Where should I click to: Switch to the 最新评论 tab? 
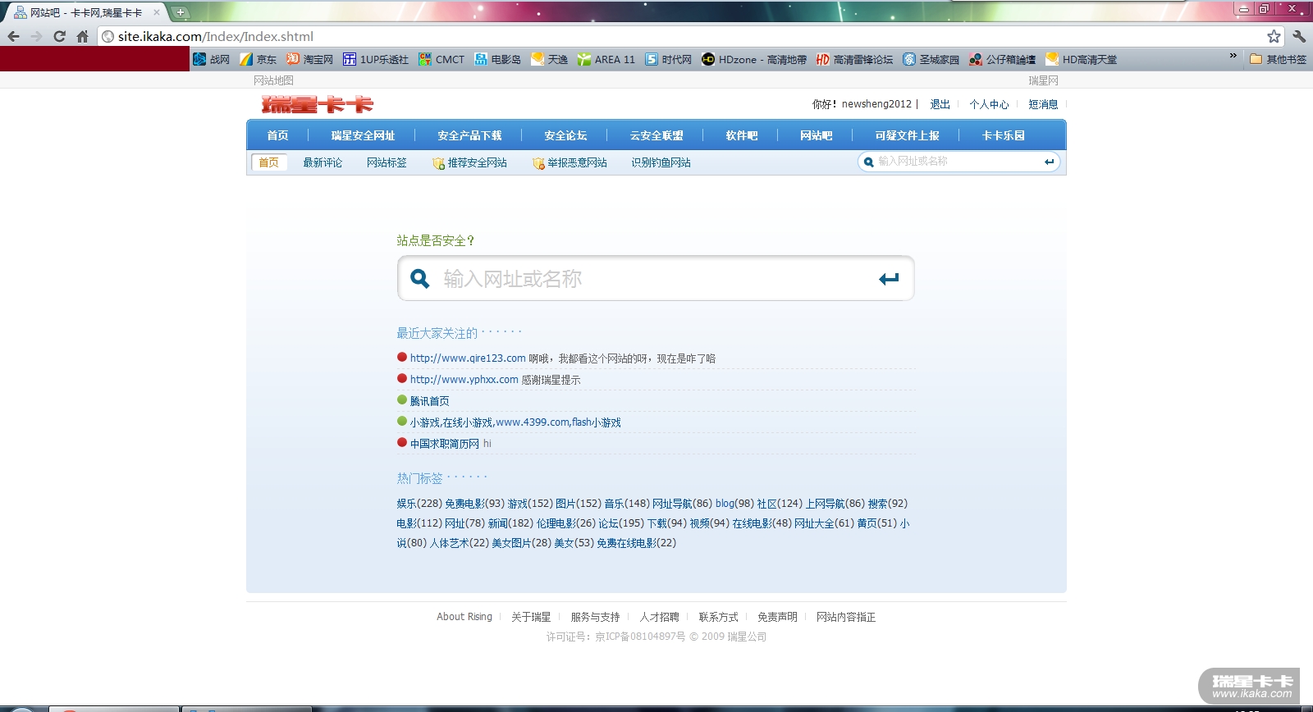click(323, 162)
